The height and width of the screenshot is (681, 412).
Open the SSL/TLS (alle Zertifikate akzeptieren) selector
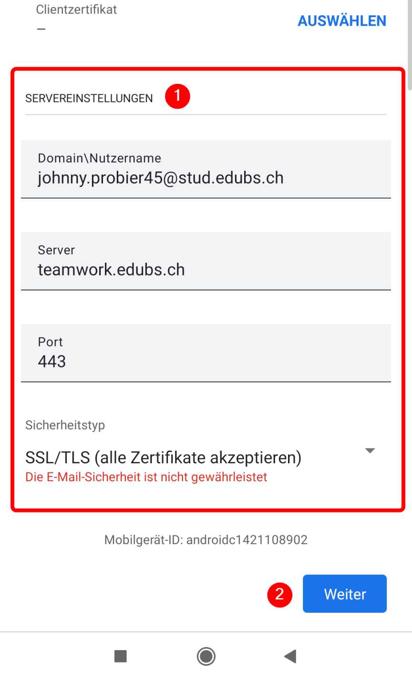click(x=163, y=457)
